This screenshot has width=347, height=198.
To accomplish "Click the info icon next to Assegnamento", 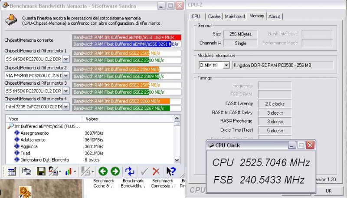I will tap(17, 133).
